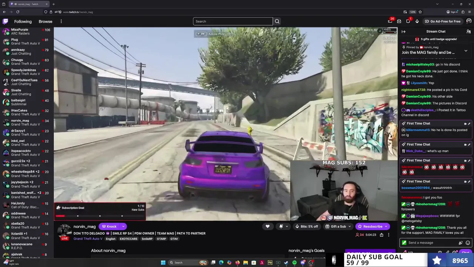Viewport: 474px width, 267px height.
Task: Switch to the Following tab
Action: (23, 22)
